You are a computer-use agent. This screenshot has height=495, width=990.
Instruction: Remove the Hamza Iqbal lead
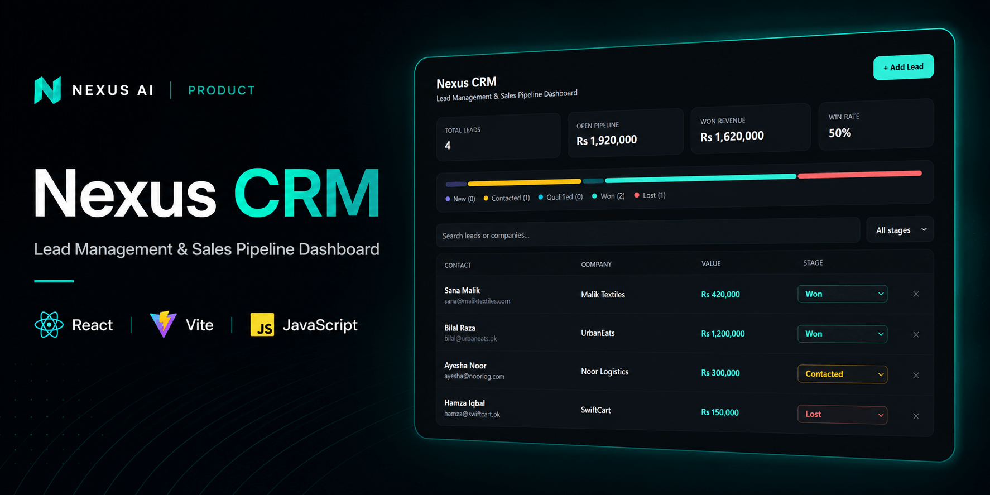pyautogui.click(x=916, y=416)
